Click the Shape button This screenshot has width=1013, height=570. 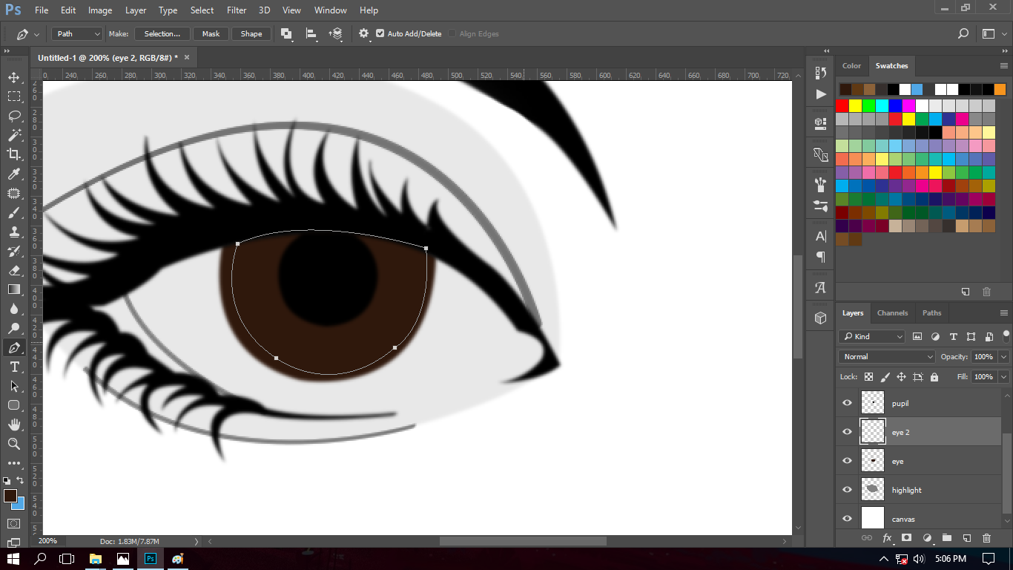[x=251, y=33]
